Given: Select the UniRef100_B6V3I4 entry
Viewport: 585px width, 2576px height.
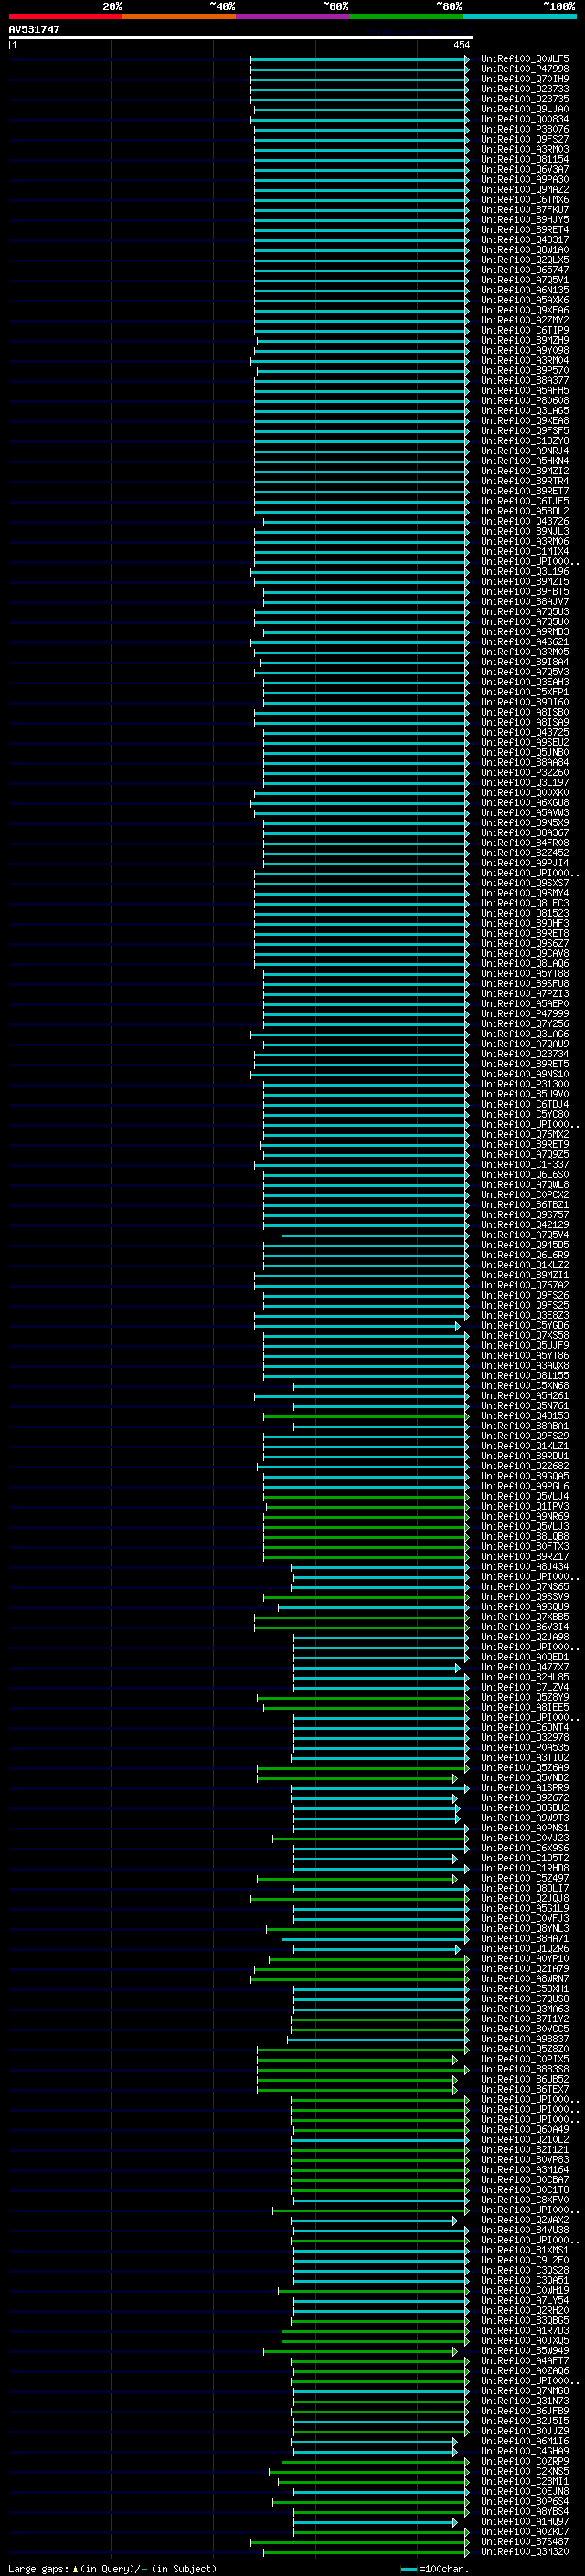Looking at the screenshot, I should click(x=525, y=1627).
